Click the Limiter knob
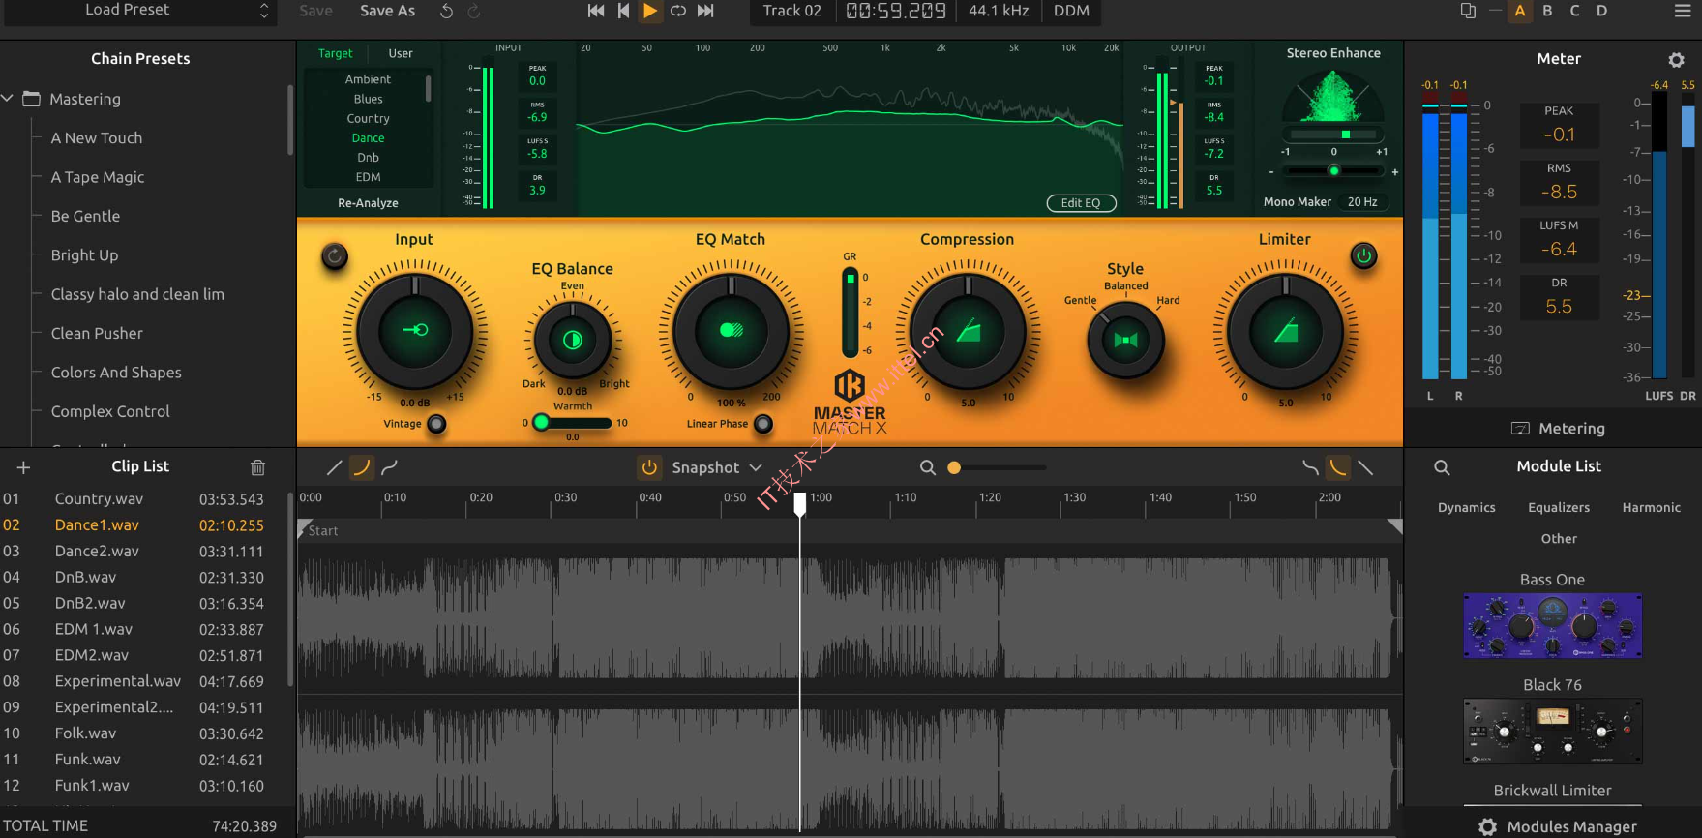Image resolution: width=1702 pixels, height=838 pixels. click(x=1286, y=331)
